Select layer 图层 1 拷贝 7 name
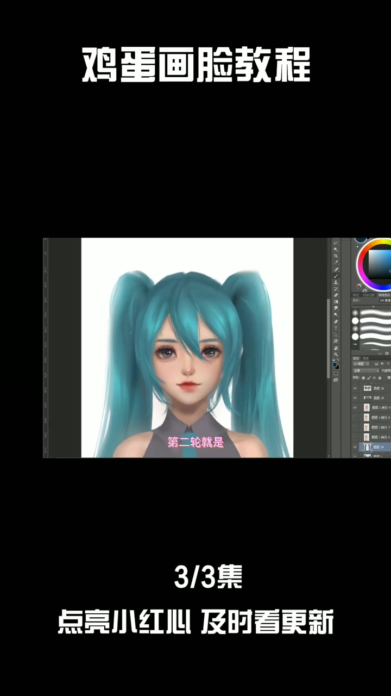 (x=381, y=427)
